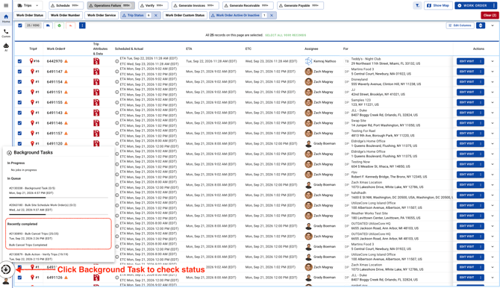The height and width of the screenshot is (288, 500).
Task: Open the hamburger navigation menu
Action: point(6,5)
